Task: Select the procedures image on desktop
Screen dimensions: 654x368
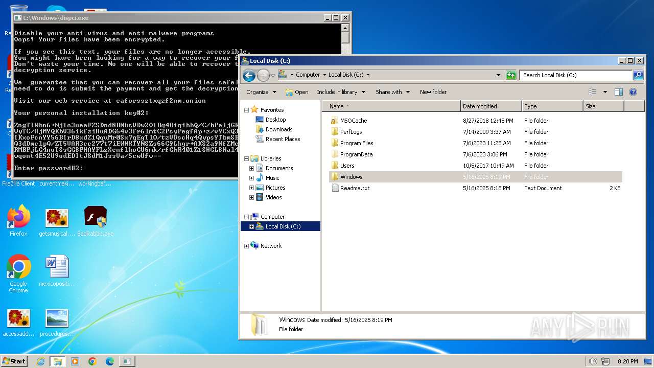Action: point(57,323)
